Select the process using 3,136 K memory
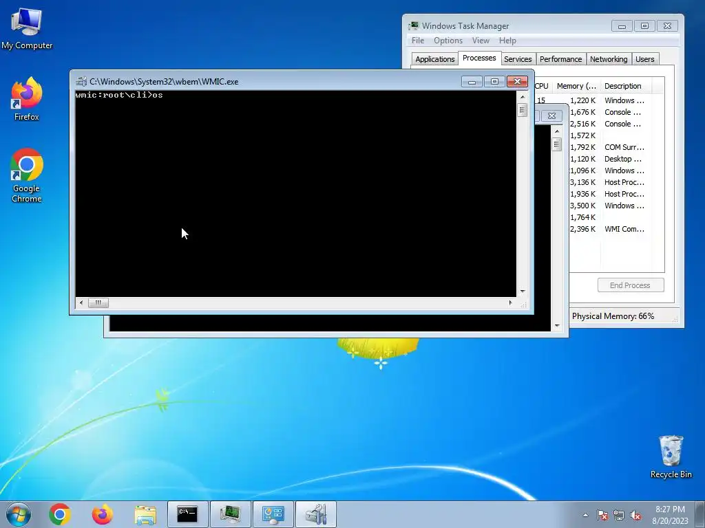Image resolution: width=705 pixels, height=528 pixels. [616, 182]
